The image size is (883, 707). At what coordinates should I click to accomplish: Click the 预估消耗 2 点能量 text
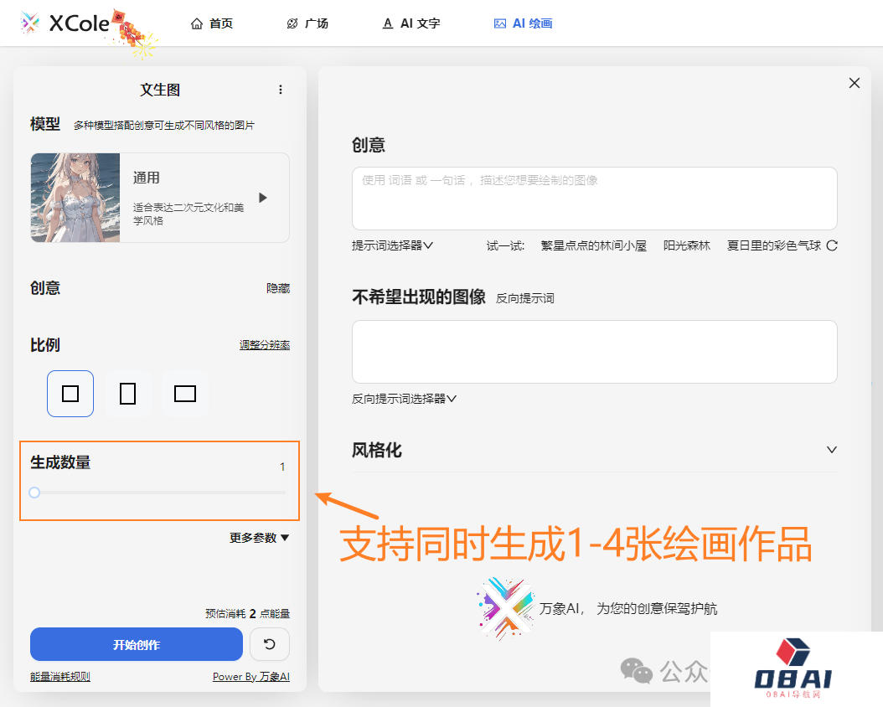pos(248,613)
